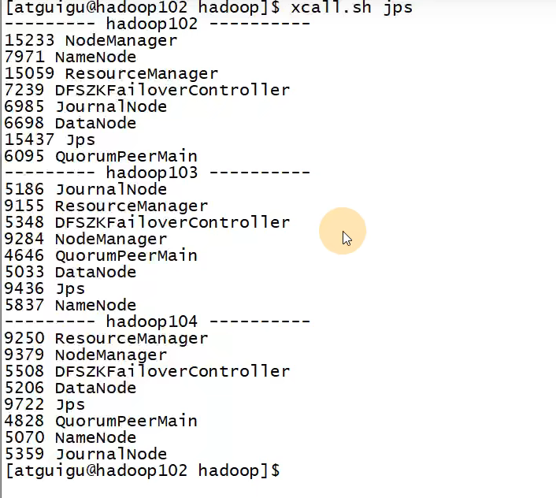Click the 5348 DFSZKFailoverController line
The height and width of the screenshot is (498, 556).
pos(146,222)
